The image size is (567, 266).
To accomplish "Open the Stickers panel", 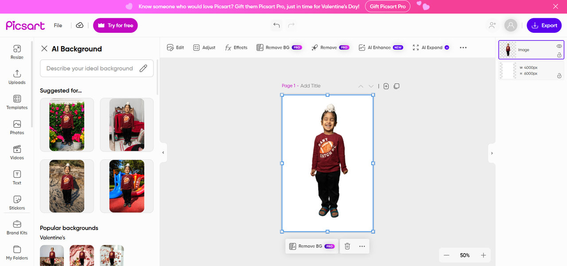I will pyautogui.click(x=16, y=203).
